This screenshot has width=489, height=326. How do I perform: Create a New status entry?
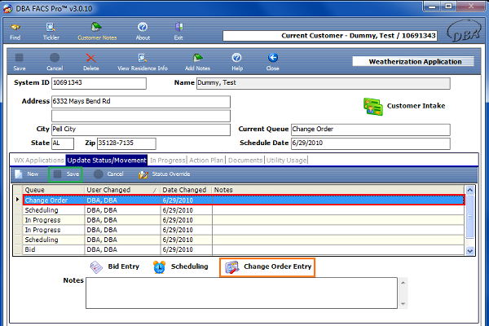[27, 174]
